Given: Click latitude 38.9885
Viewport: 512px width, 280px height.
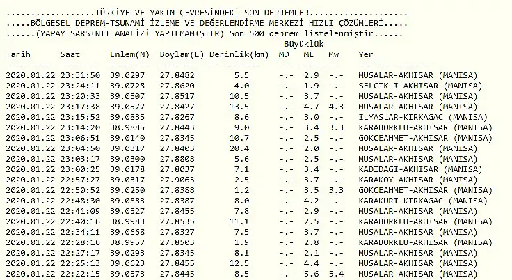Looking at the screenshot, I should (127, 127).
